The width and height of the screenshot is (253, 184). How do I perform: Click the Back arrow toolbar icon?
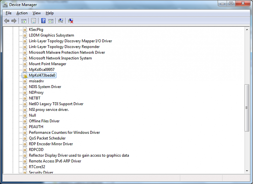(x=7, y=21)
